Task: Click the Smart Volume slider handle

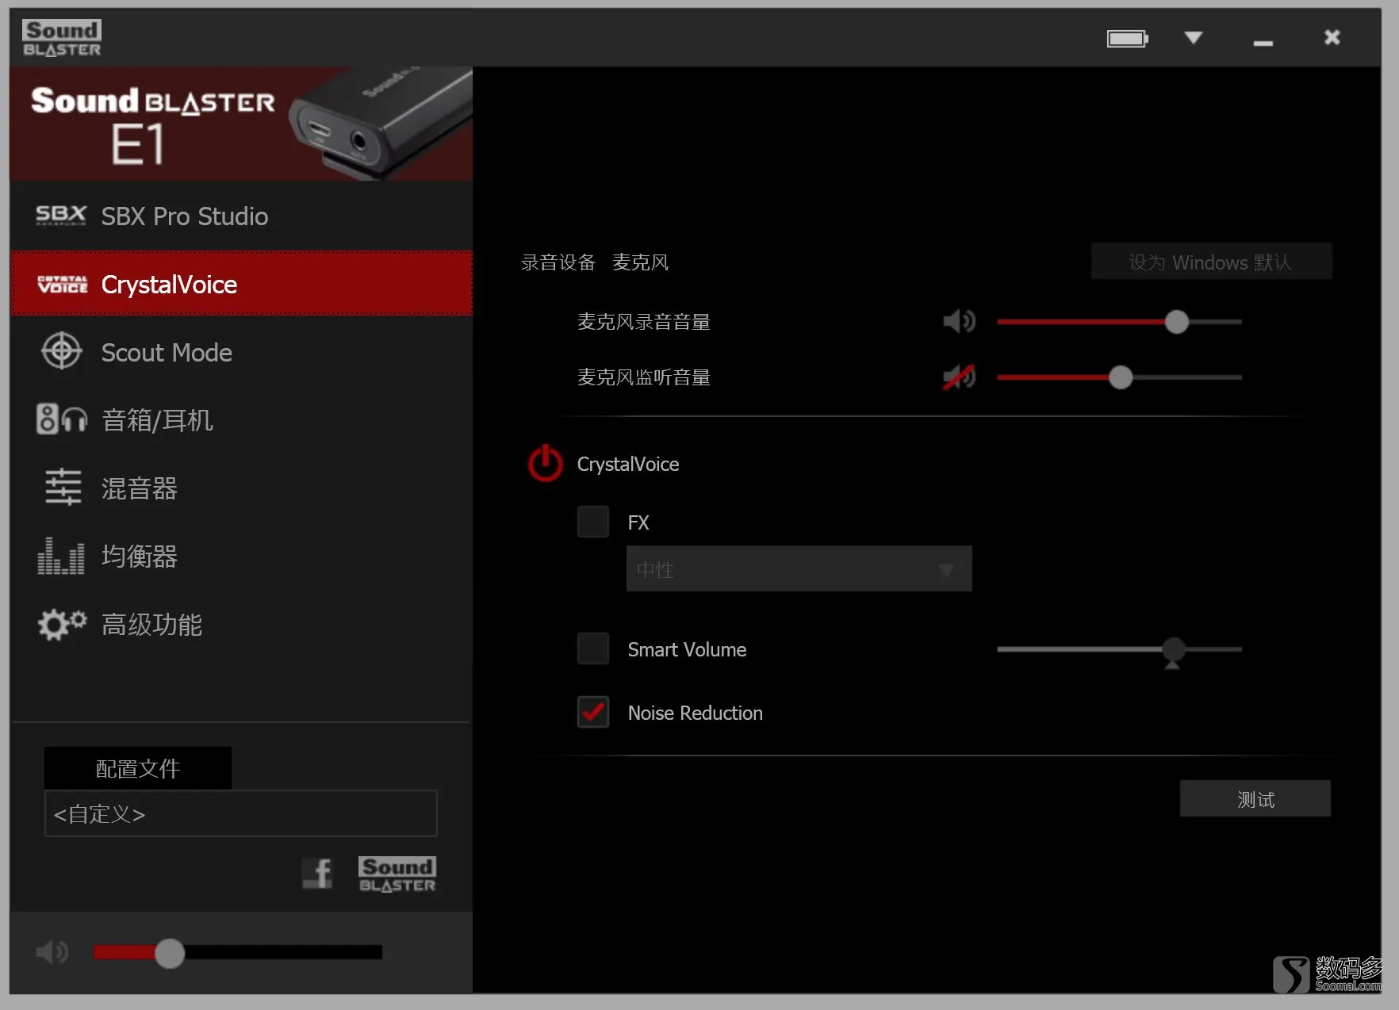Action: click(1174, 650)
